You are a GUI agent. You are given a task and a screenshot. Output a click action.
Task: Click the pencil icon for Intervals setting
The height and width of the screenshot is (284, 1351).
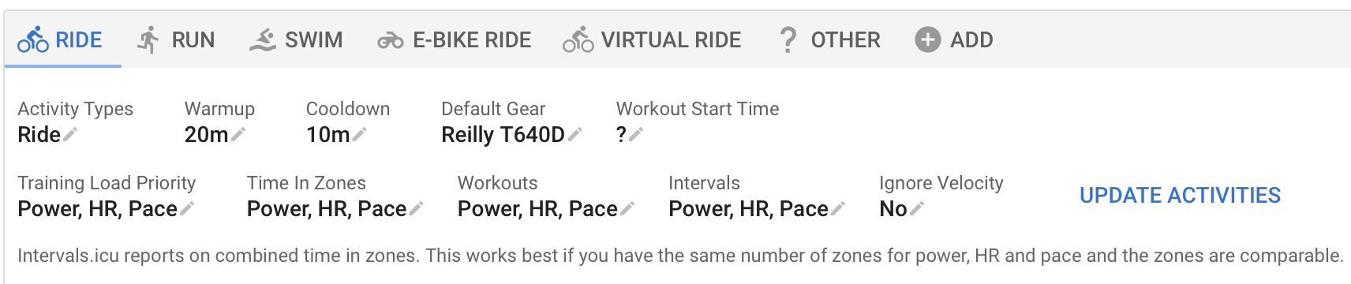(838, 209)
